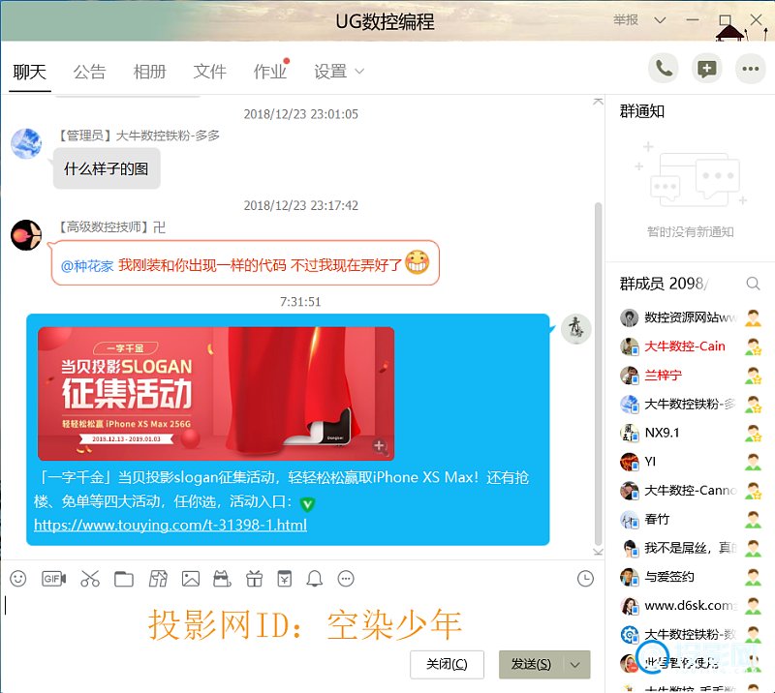Open the 文件 tab
The height and width of the screenshot is (693, 775).
(210, 72)
